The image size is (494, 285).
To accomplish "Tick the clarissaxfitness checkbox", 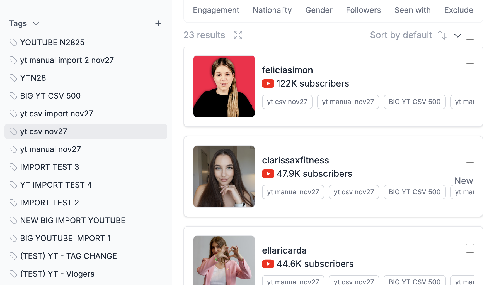I will pos(470,158).
